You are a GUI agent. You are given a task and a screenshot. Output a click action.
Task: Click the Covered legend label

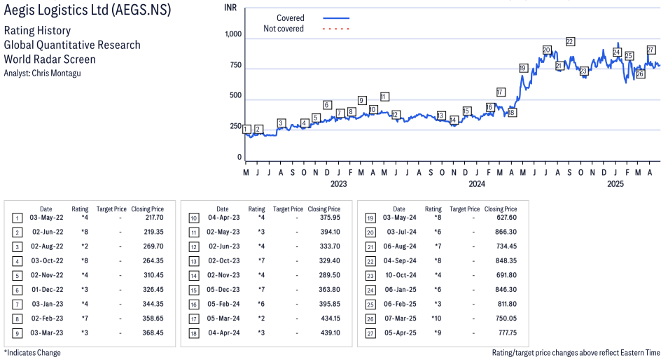pos(290,18)
